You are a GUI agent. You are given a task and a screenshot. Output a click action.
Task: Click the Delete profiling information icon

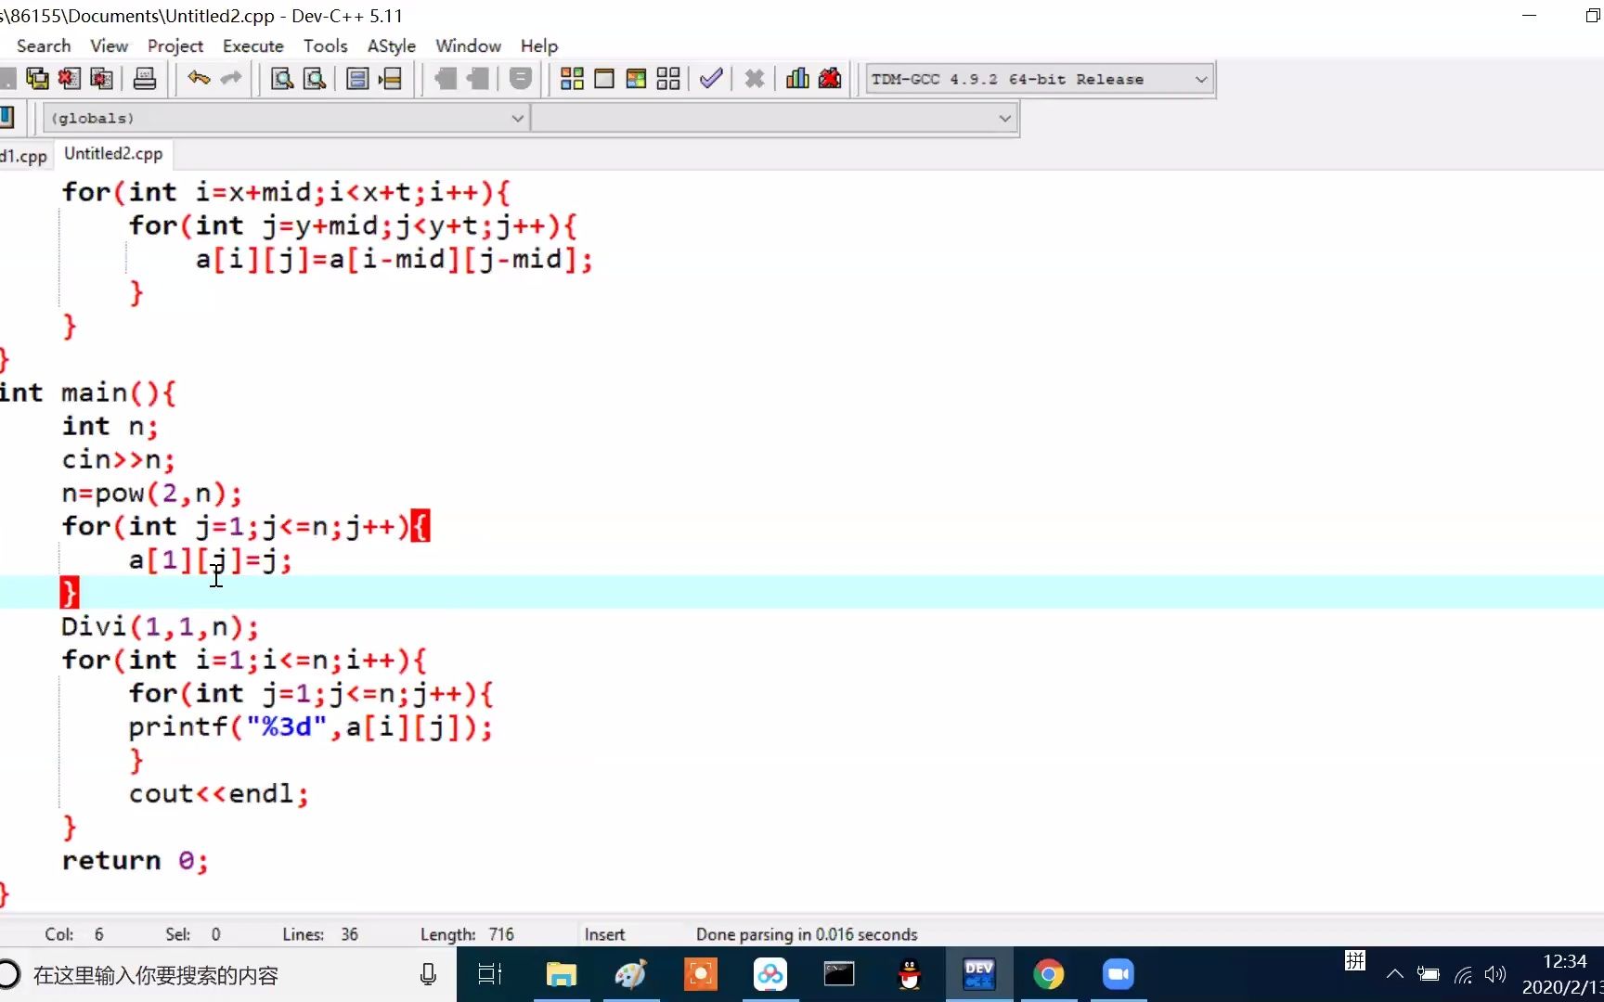pos(830,79)
